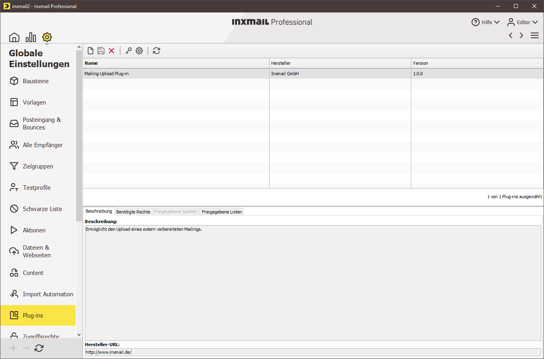
Task: Click the key permissions icon
Action: coord(129,51)
